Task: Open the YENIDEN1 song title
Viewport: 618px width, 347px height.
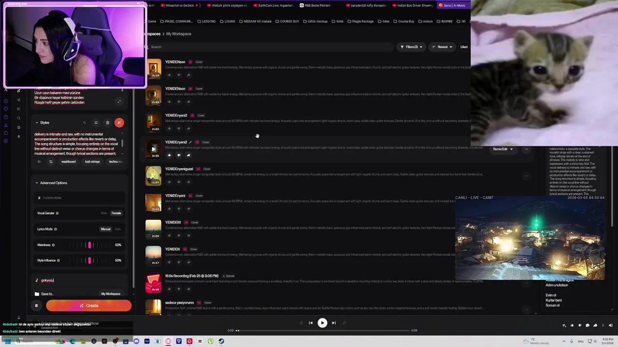Action: tap(173, 222)
